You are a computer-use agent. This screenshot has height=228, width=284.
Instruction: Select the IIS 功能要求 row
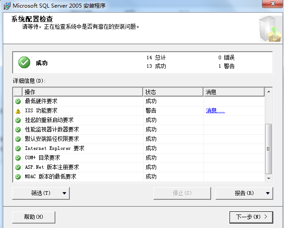click(x=139, y=111)
